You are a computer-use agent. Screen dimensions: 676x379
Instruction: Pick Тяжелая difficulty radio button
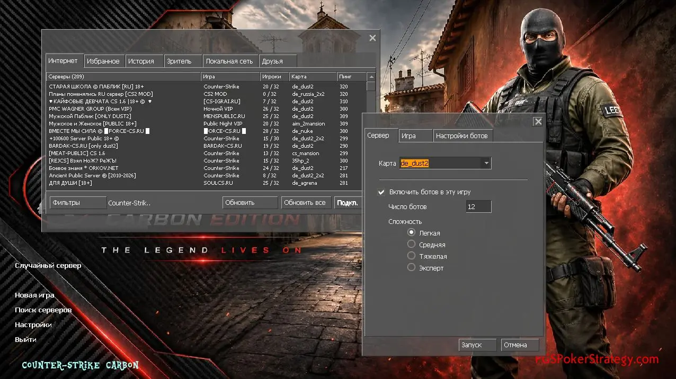point(411,256)
